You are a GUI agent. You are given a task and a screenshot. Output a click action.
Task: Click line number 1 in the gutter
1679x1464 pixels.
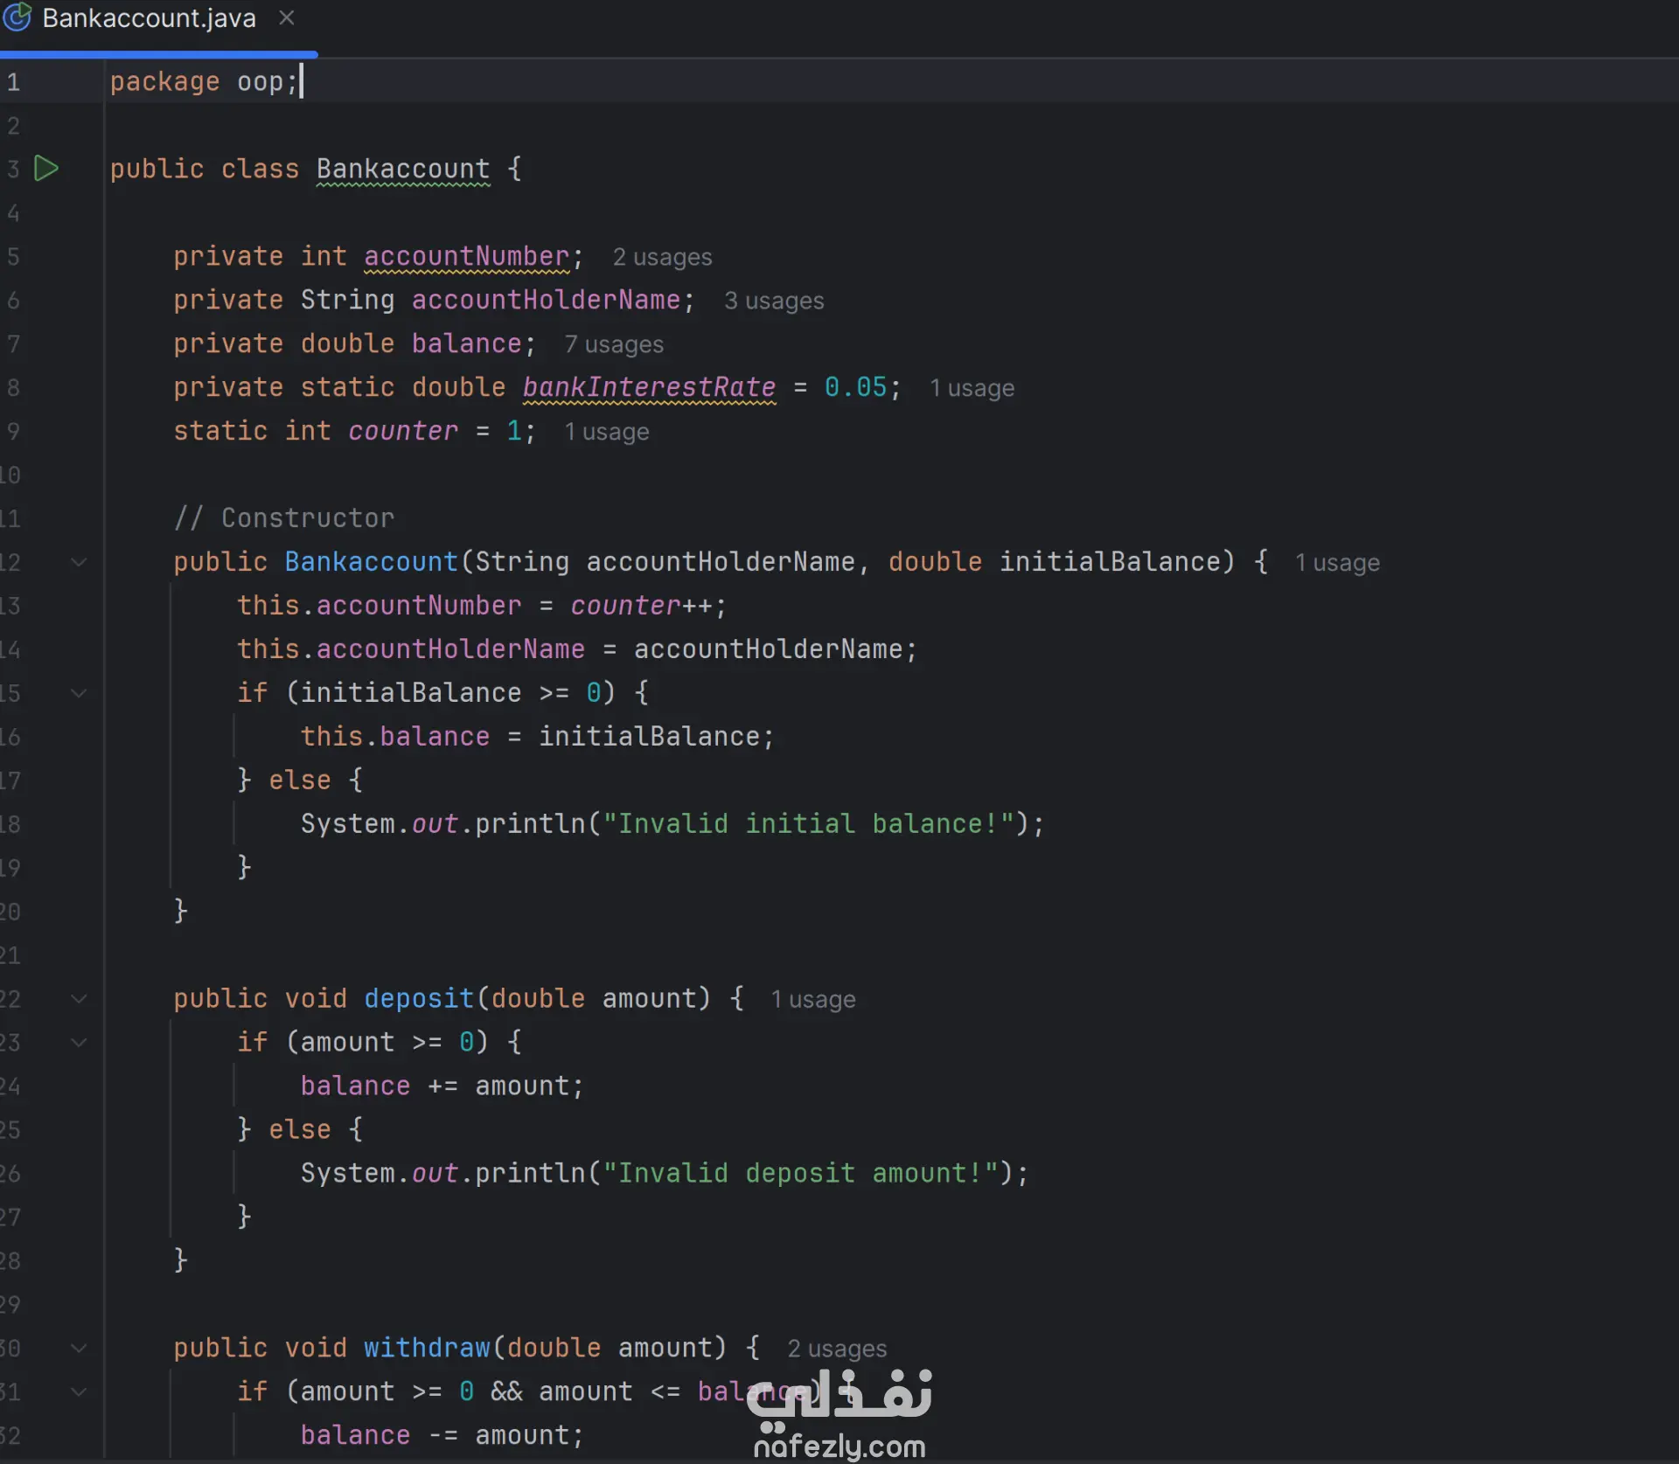pyautogui.click(x=14, y=82)
